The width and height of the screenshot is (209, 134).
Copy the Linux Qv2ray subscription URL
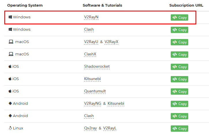coord(179,129)
